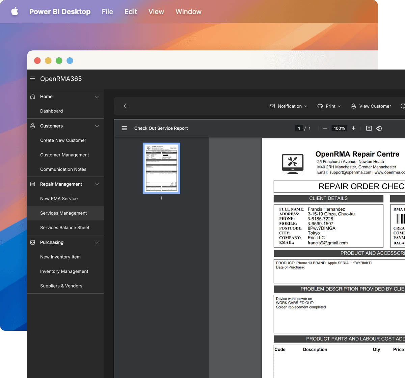Click the View Customer button
Screen dimensions: 405x378
[371, 106]
